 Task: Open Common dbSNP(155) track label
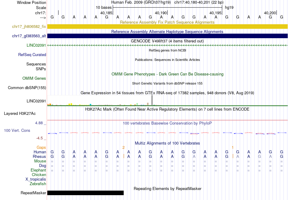[27, 88]
